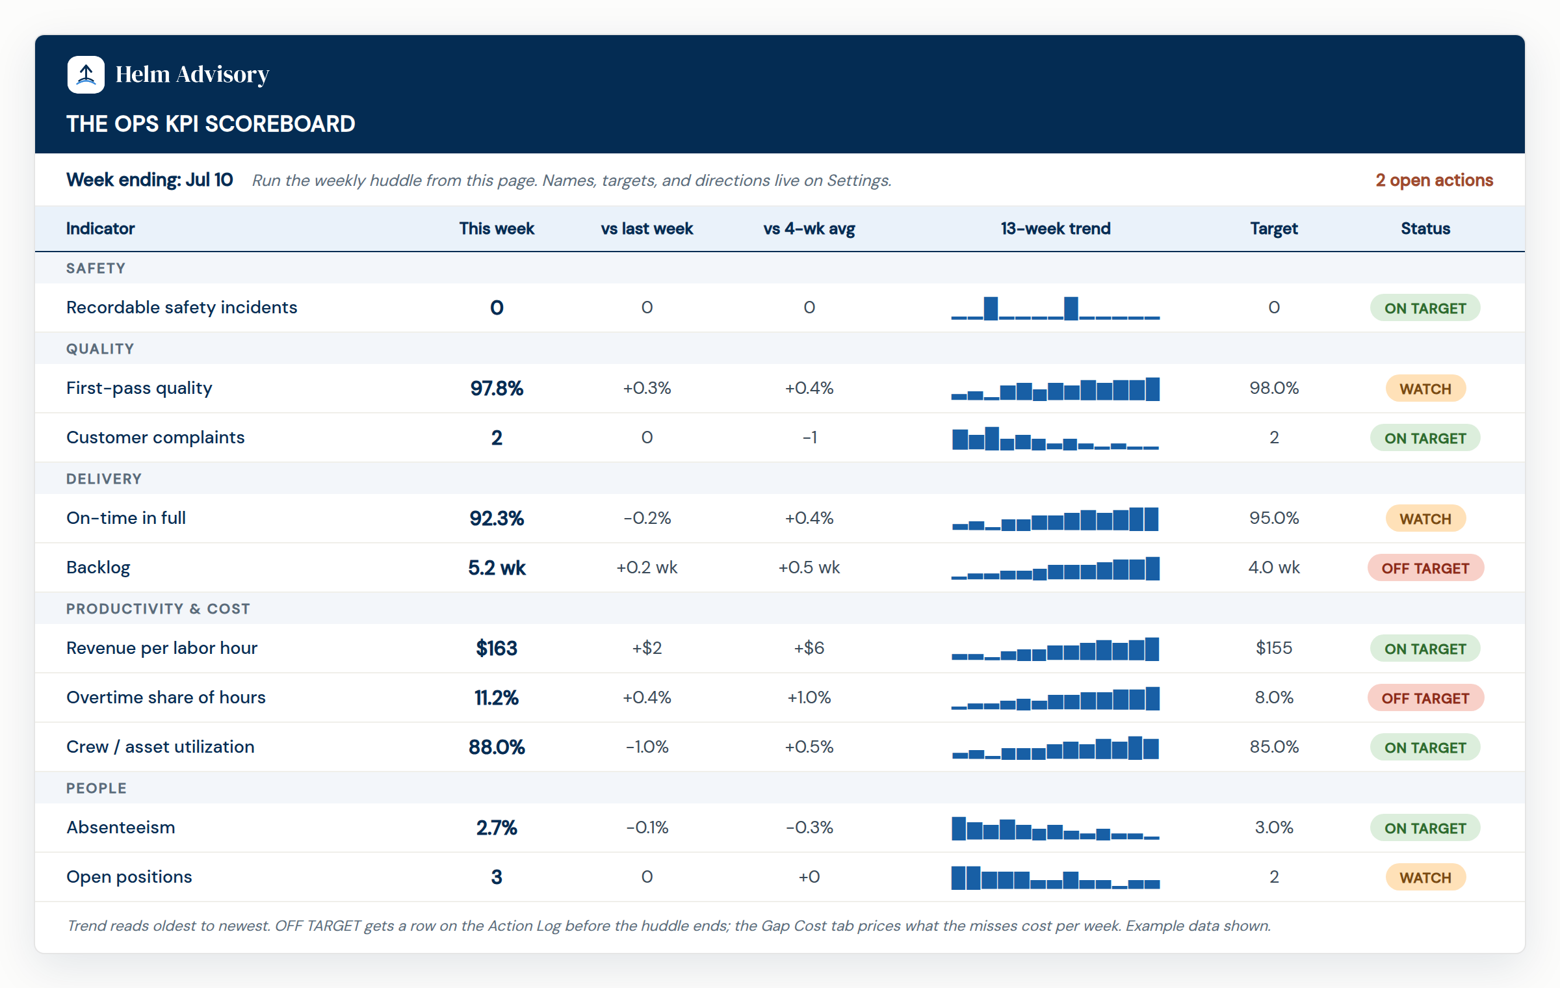
Task: Click the Indicator column header
Action: (100, 228)
